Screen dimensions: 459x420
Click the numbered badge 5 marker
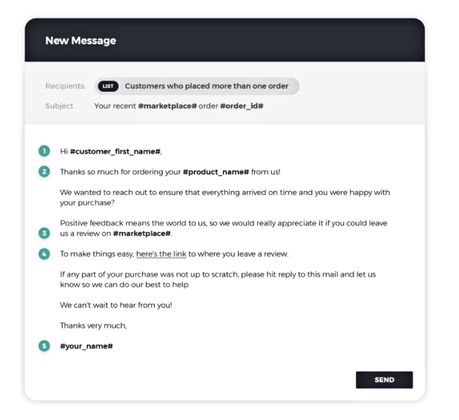(x=44, y=346)
